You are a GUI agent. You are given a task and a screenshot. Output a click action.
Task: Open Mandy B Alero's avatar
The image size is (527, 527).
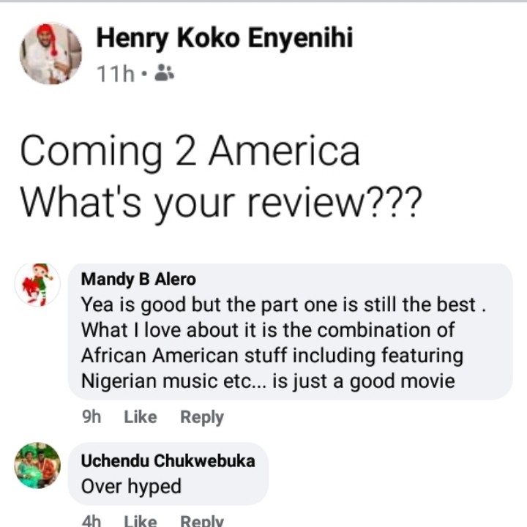38,285
